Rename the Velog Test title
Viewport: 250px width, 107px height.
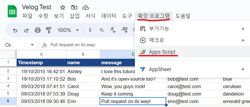(x=37, y=7)
